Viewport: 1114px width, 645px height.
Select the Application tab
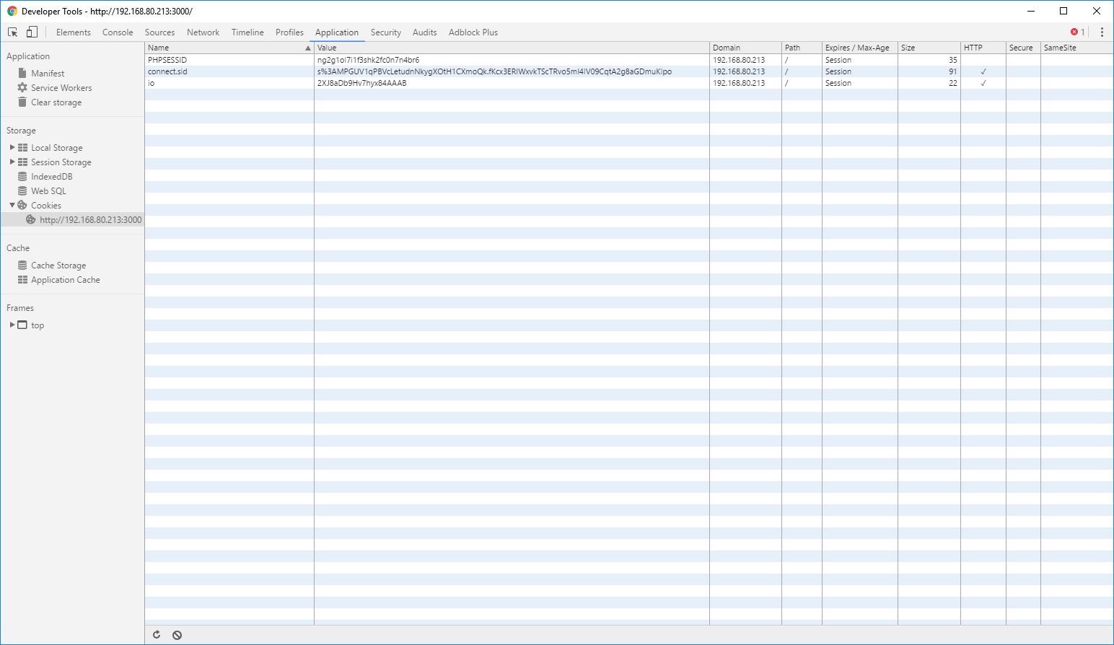[337, 32]
